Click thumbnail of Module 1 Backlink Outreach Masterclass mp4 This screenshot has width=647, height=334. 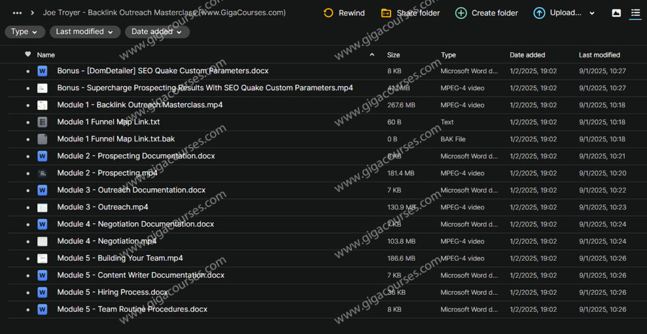tap(42, 105)
